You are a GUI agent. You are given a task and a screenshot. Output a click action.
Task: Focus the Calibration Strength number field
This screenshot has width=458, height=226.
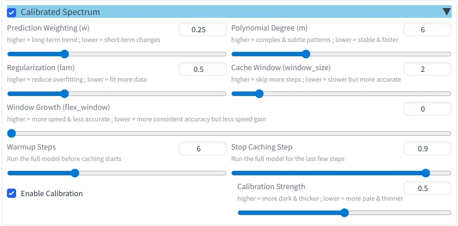click(x=427, y=188)
